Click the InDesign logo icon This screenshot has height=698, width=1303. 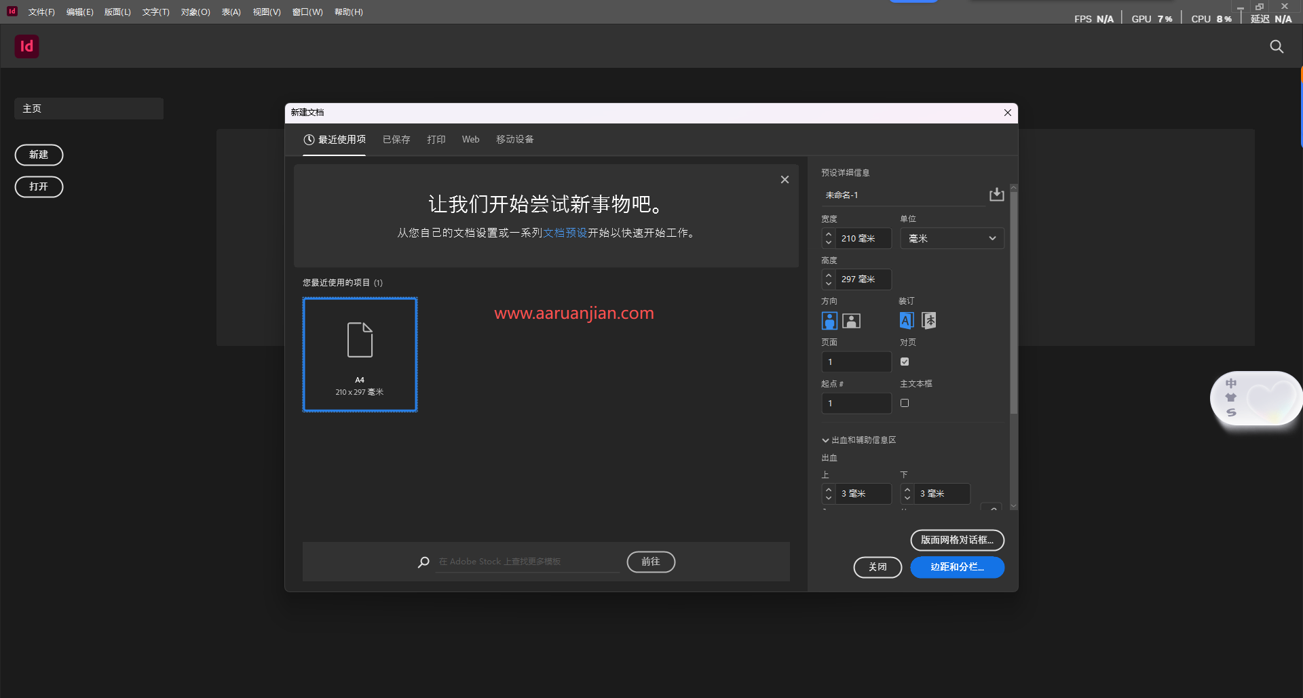coord(26,46)
